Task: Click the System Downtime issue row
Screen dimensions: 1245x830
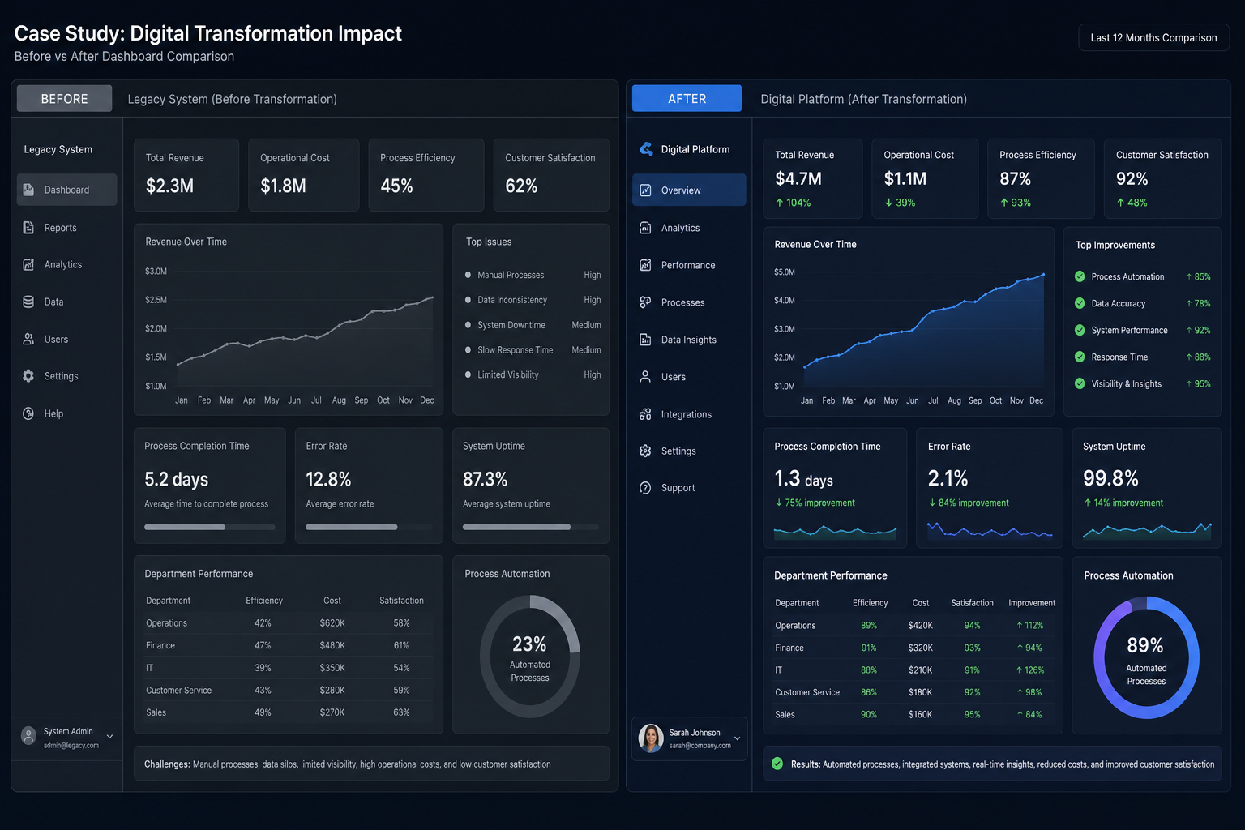Action: [533, 325]
